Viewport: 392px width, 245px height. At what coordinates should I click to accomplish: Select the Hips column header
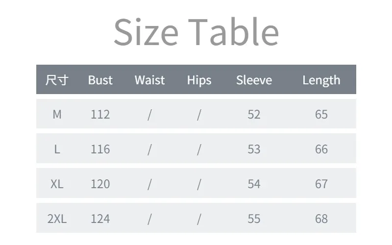(x=199, y=80)
